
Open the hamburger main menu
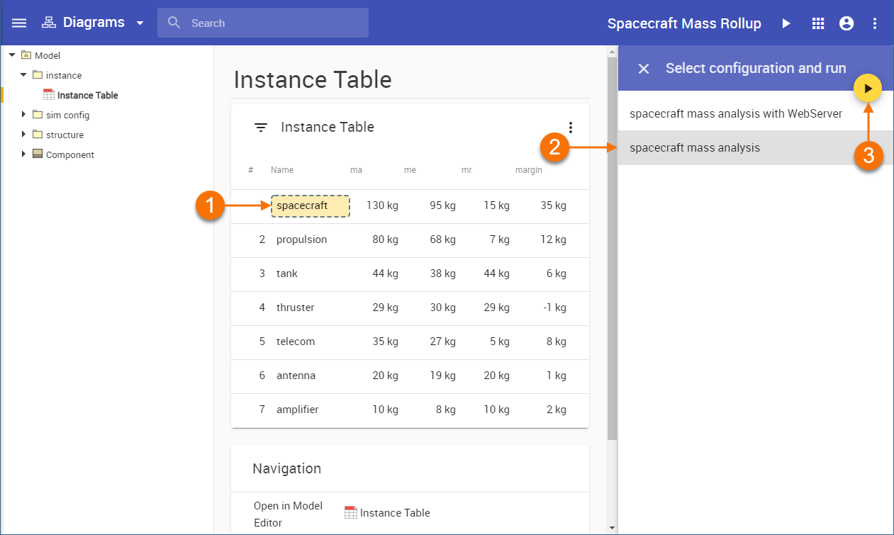[19, 23]
